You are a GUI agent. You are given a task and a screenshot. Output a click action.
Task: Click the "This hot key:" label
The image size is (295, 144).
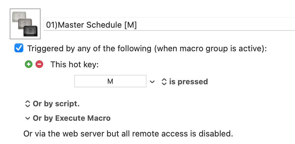click(75, 64)
